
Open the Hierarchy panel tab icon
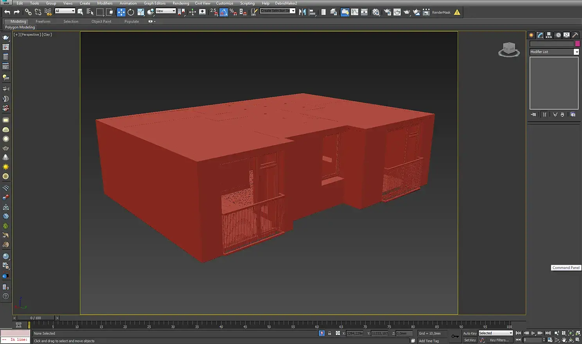(x=549, y=35)
